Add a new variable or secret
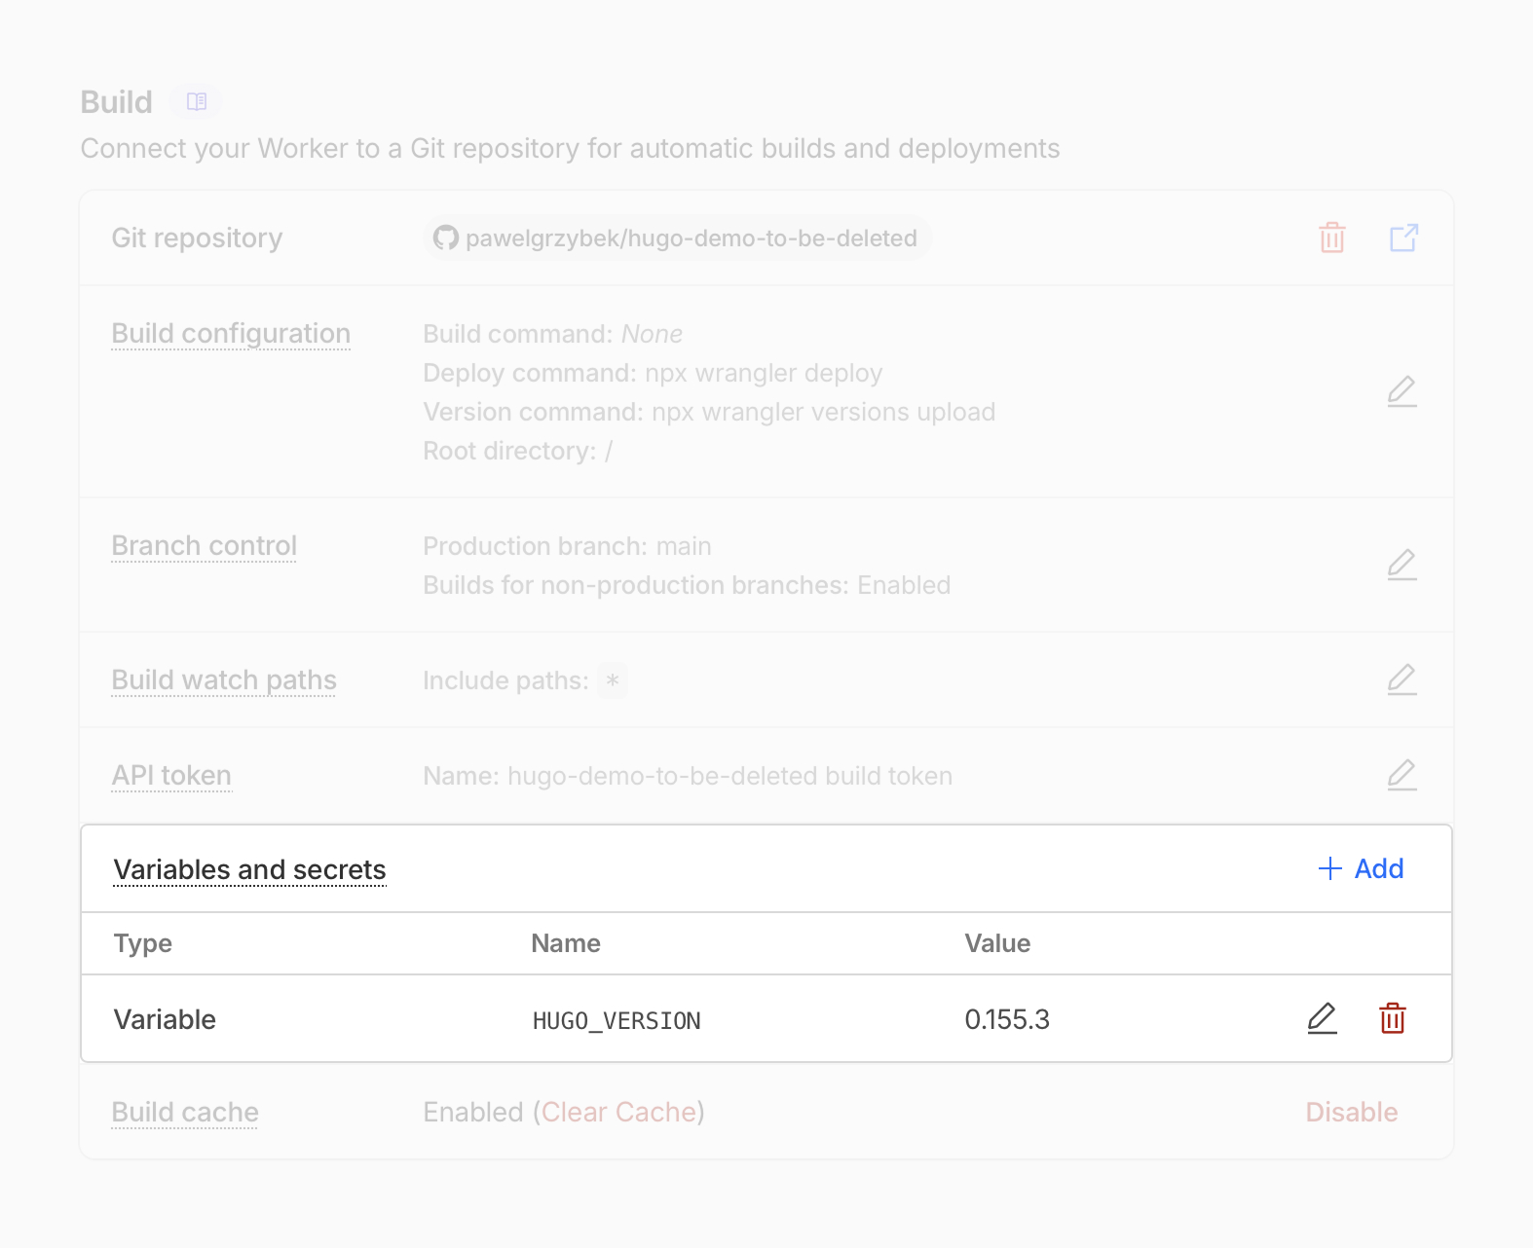Viewport: 1533px width, 1248px height. point(1377,868)
